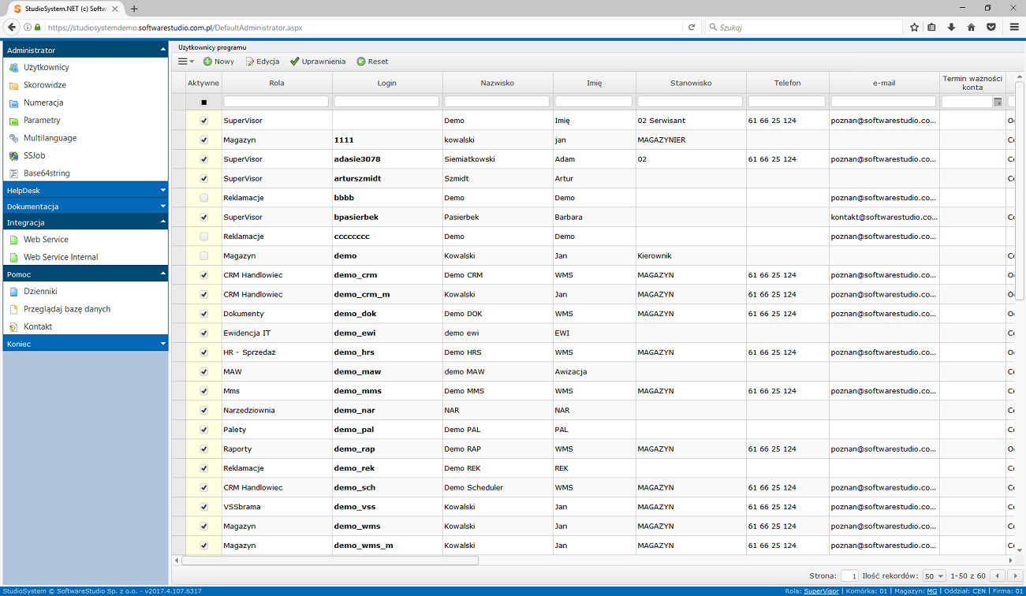Viewport: 1026px width, 596px height.
Task: Click the Uprawnienia checkmark icon
Action: click(295, 61)
